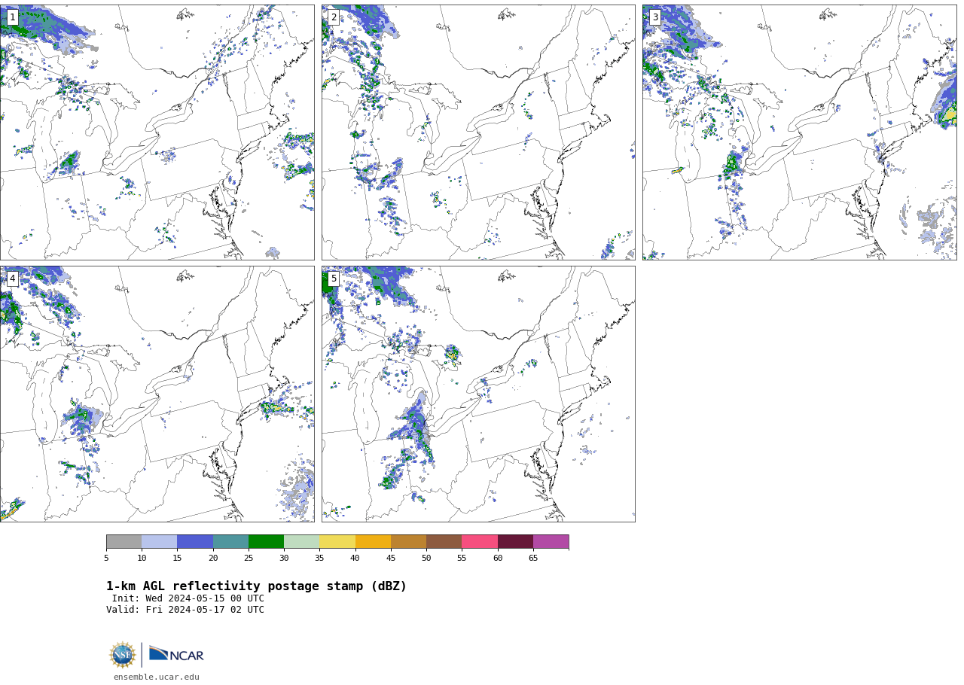Click the colorbar tick label 20
964x685 pixels.
pos(213,558)
